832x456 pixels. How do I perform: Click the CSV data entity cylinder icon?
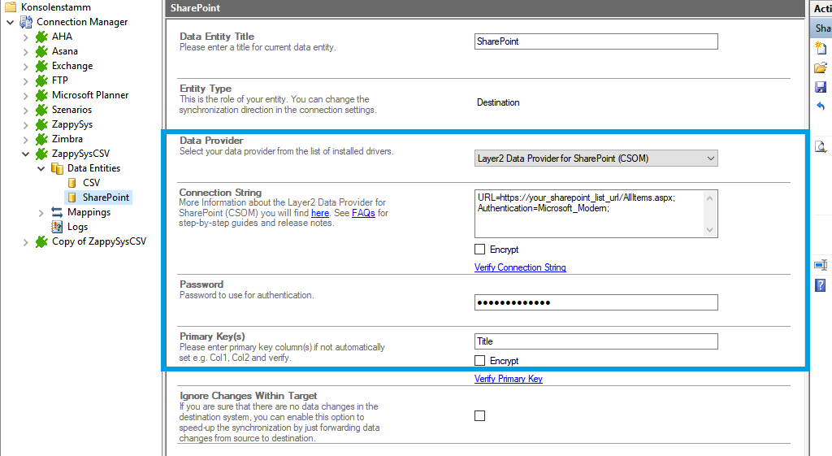(72, 183)
